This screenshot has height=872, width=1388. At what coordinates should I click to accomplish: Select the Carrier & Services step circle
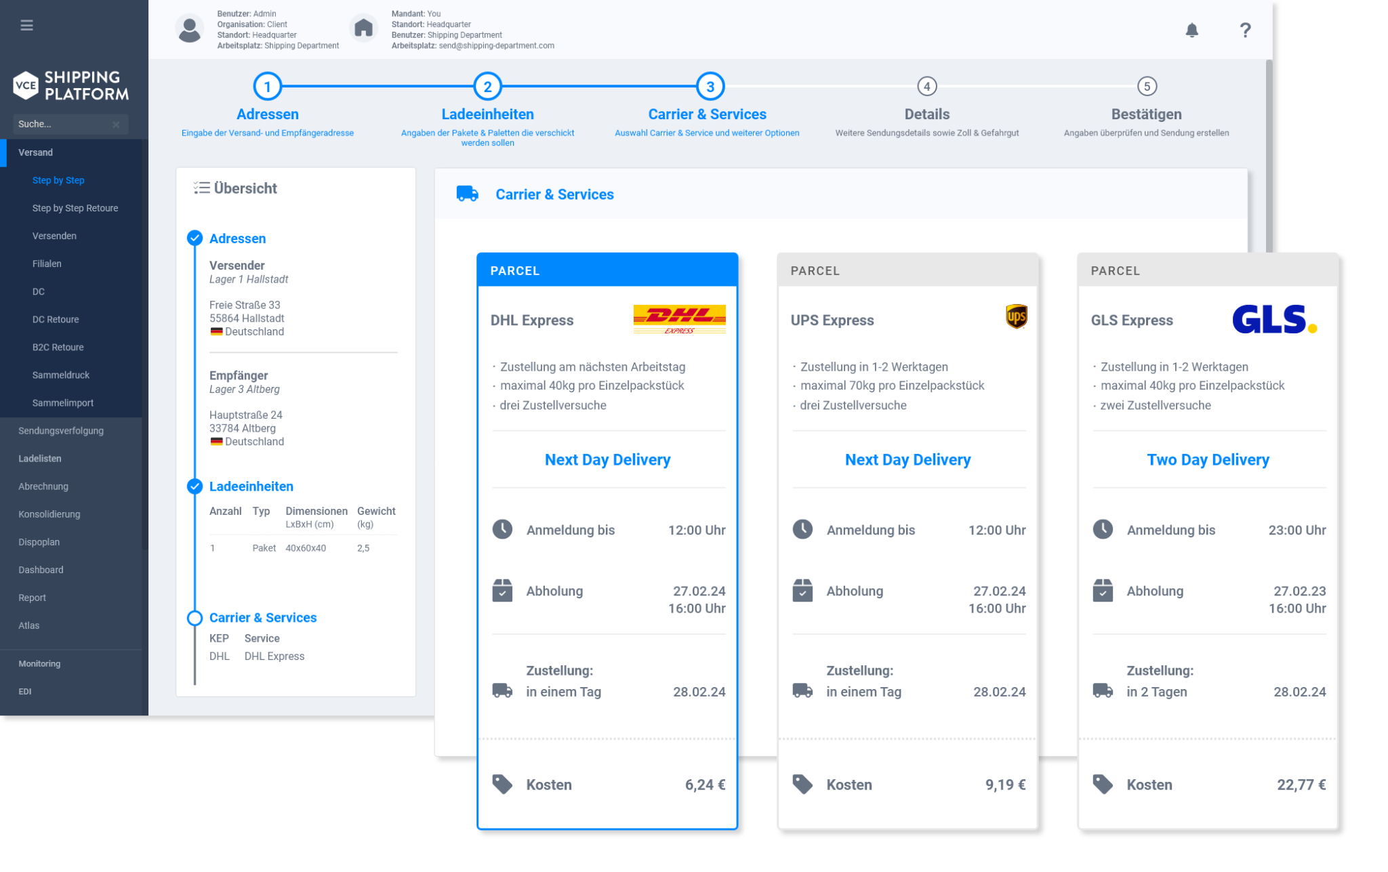[709, 86]
